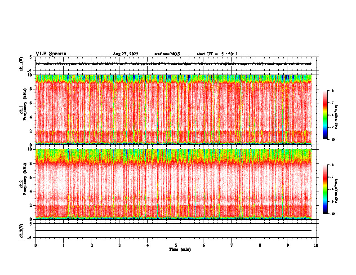Click the '4' kHz tick of ch.2 spectrogram
This screenshot has width=356, height=275.
[31, 191]
